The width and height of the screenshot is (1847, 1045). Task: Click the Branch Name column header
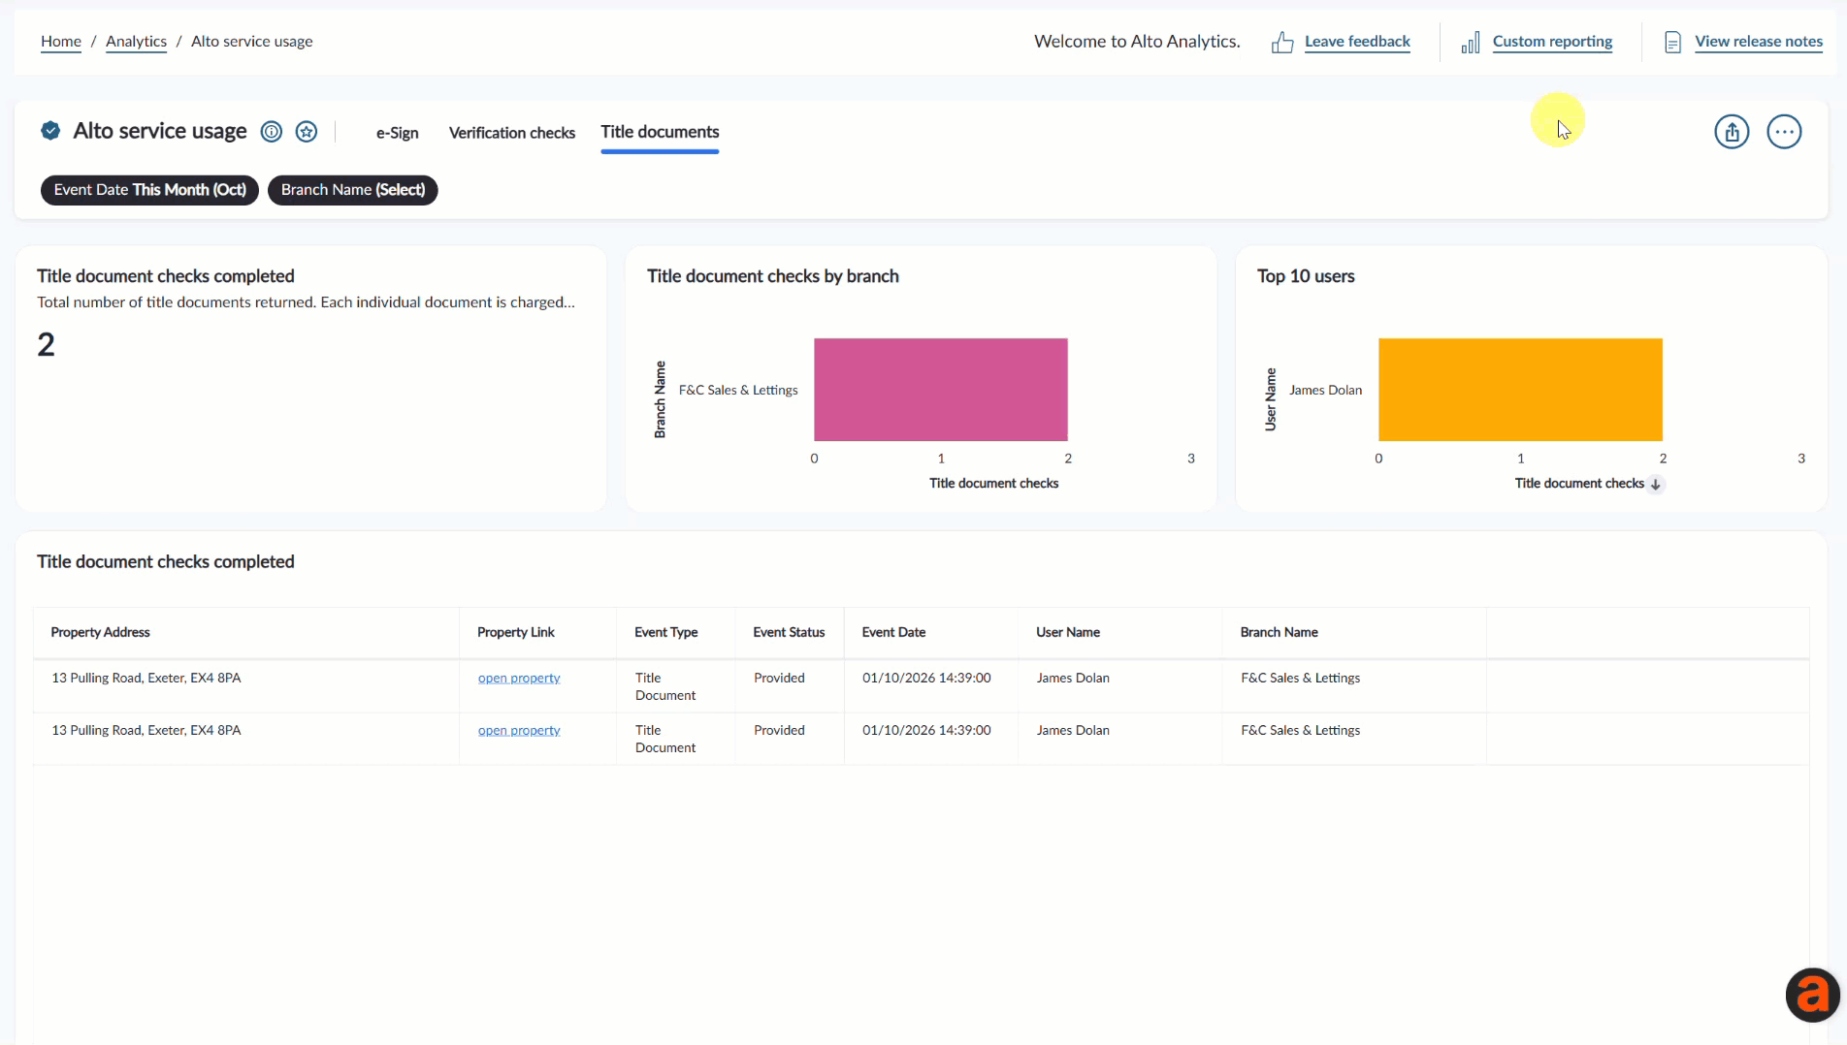tap(1279, 633)
